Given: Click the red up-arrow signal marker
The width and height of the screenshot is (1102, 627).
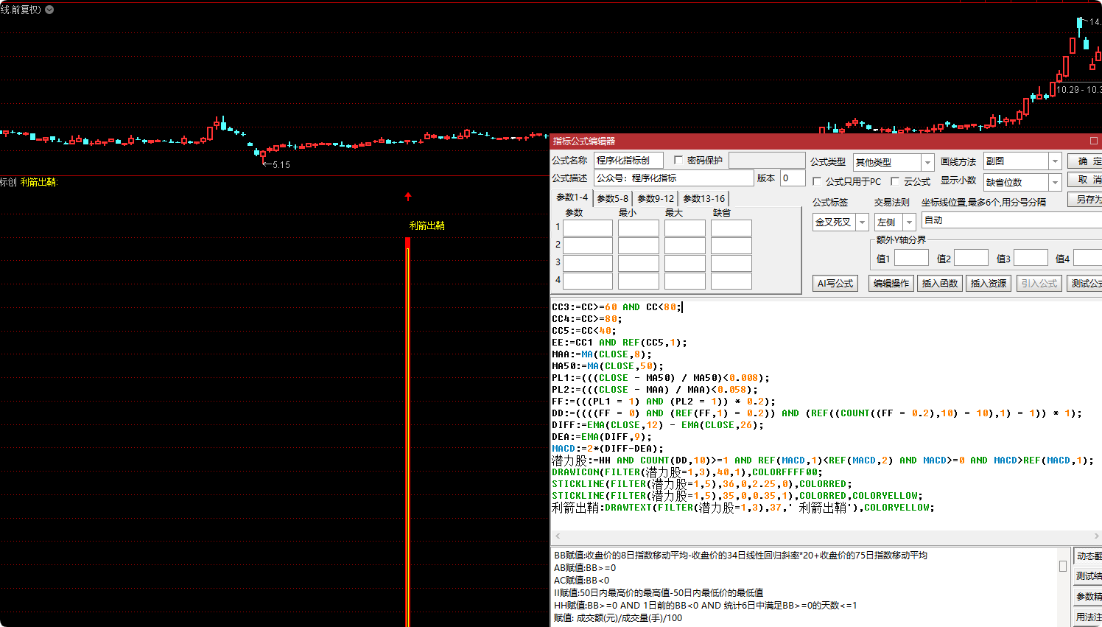Looking at the screenshot, I should pyautogui.click(x=408, y=197).
